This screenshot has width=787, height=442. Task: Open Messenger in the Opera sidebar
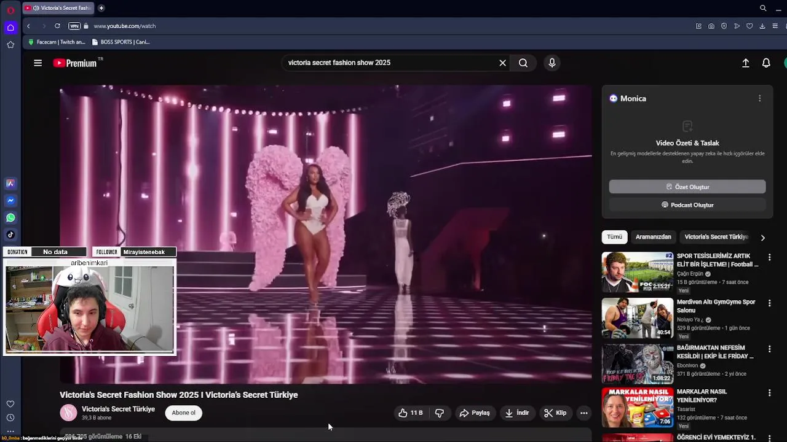click(x=10, y=201)
